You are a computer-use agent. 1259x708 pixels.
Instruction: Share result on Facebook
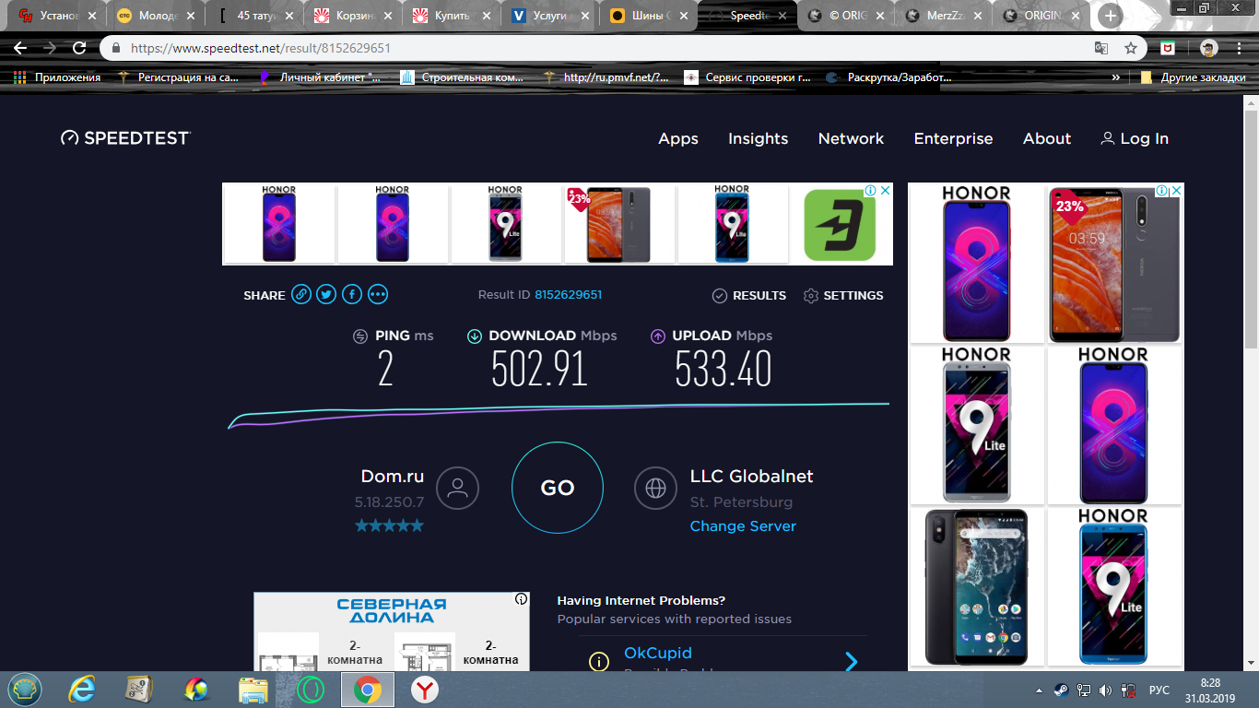click(x=352, y=295)
